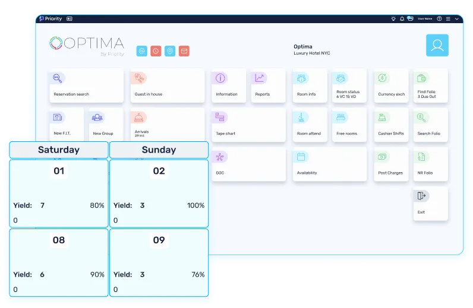Select the Sunday 09 calendar cell
The image size is (473, 308).
159,262
